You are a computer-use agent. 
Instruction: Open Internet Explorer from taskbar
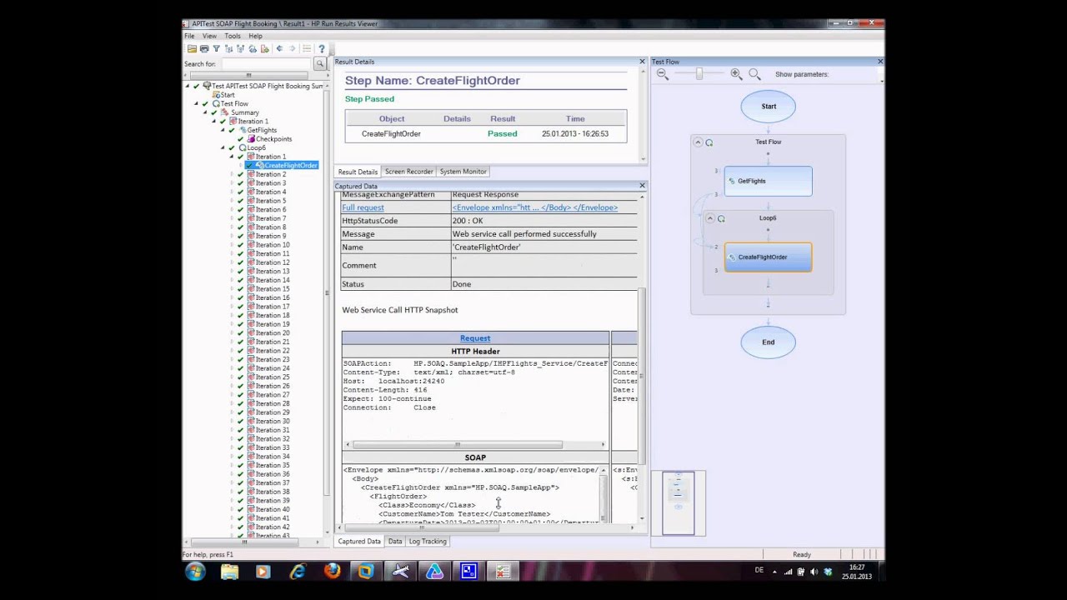298,572
